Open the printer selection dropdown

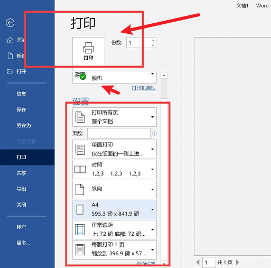coord(115,77)
